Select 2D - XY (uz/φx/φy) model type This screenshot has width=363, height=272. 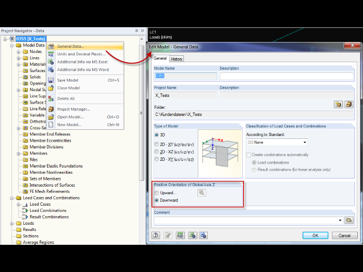pos(157,144)
